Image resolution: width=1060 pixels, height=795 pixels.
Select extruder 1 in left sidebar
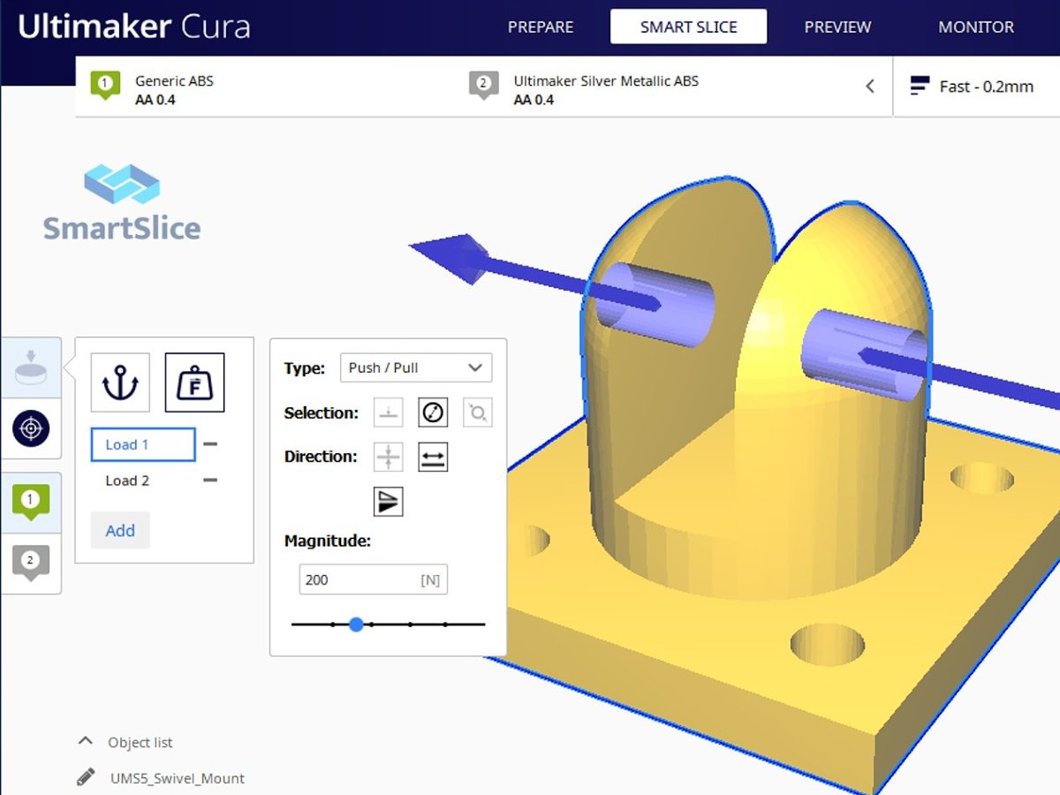[31, 503]
